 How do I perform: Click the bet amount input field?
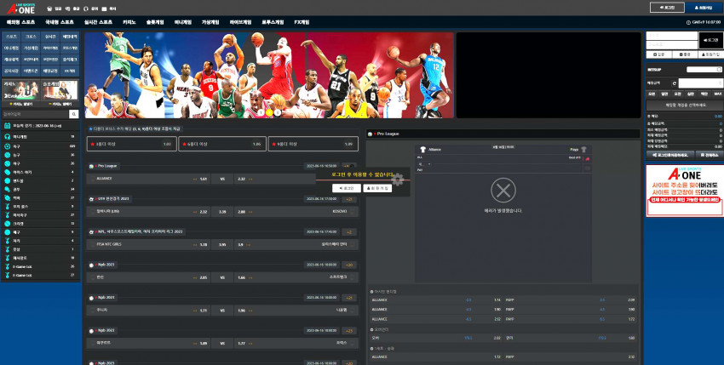coord(701,83)
